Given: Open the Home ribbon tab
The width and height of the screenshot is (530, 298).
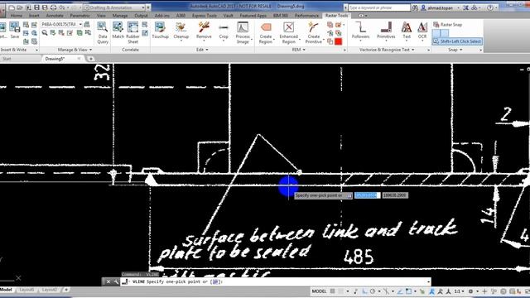Looking at the screenshot, I should pyautogui.click(x=17, y=16).
